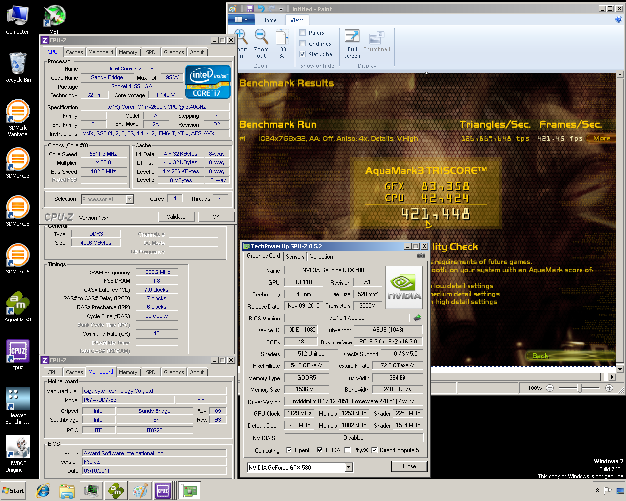Open the AquaMark3 desktop shortcut
The image size is (626, 501).
tap(18, 307)
